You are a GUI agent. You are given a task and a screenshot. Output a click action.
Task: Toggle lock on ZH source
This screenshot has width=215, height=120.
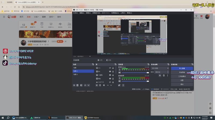click(x=113, y=71)
